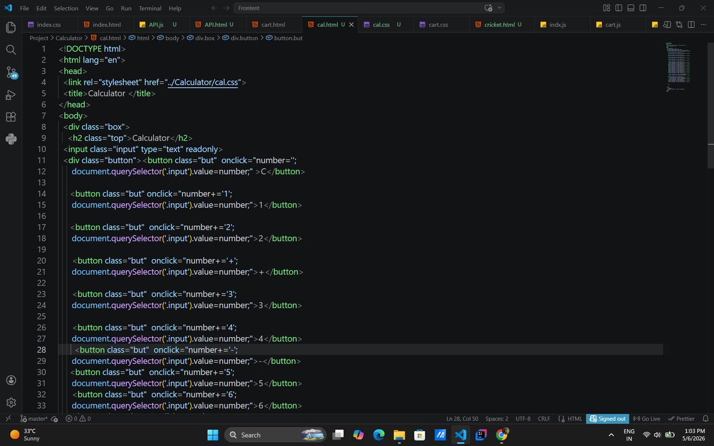Click the Show Preview editor icon
Viewport: 714px width, 446px height.
667,25
